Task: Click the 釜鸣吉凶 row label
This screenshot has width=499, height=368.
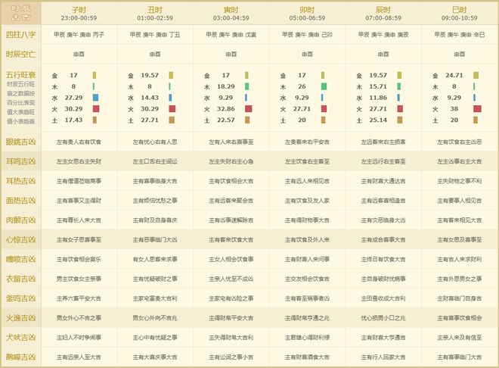Action: click(x=20, y=298)
